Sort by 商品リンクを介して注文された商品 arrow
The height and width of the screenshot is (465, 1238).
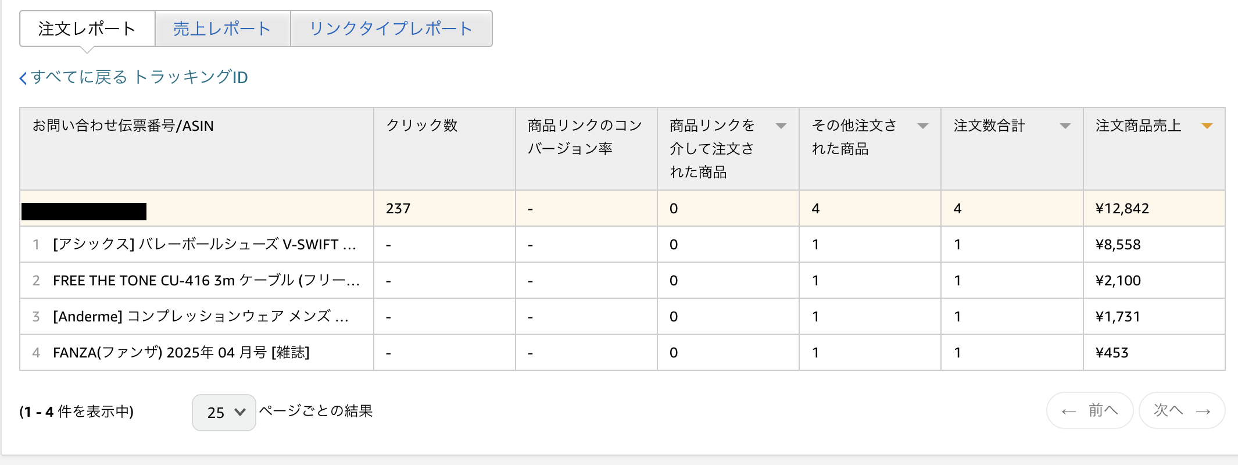coord(781,126)
